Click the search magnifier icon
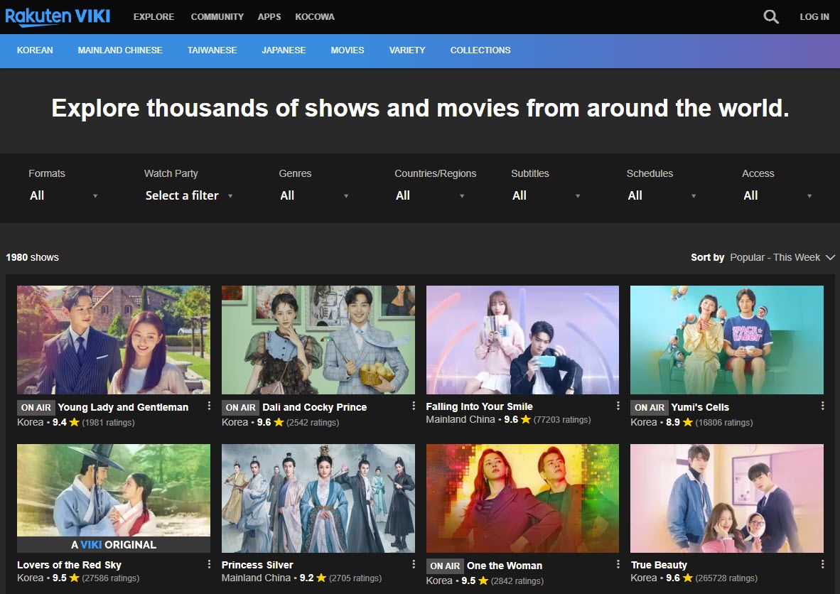The width and height of the screenshot is (840, 594). pos(771,16)
